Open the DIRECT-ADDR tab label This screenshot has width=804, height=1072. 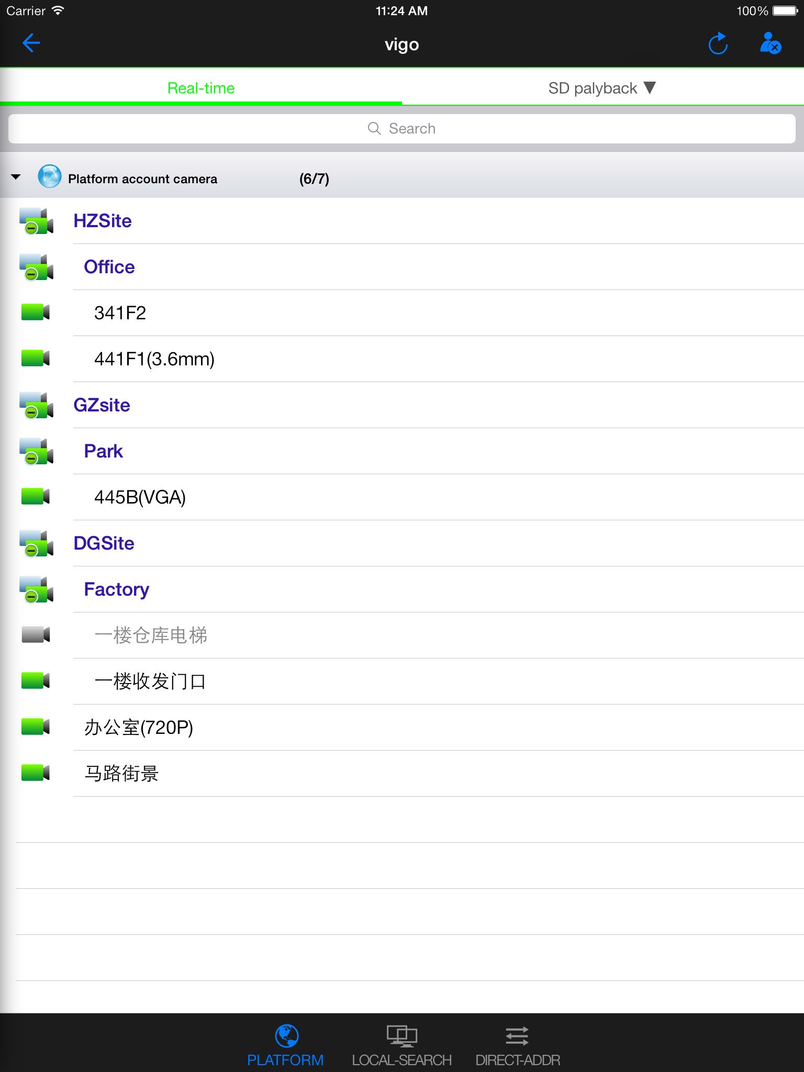[518, 1060]
